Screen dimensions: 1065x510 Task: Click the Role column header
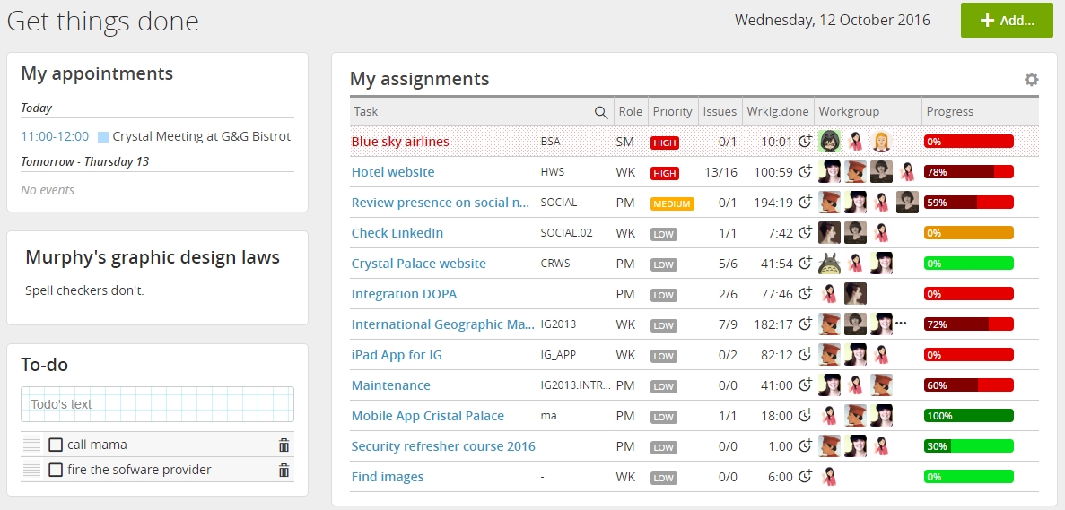(x=630, y=112)
